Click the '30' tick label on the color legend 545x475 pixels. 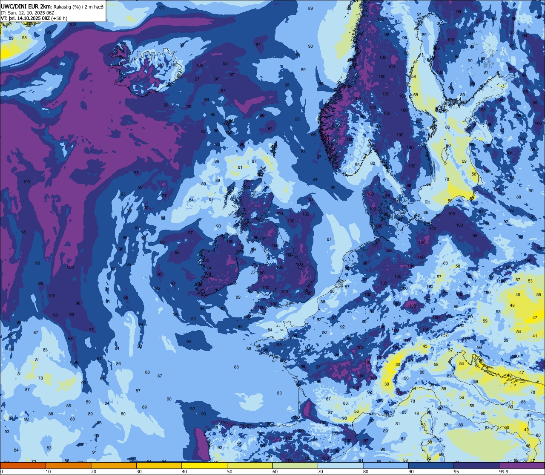[x=139, y=472]
